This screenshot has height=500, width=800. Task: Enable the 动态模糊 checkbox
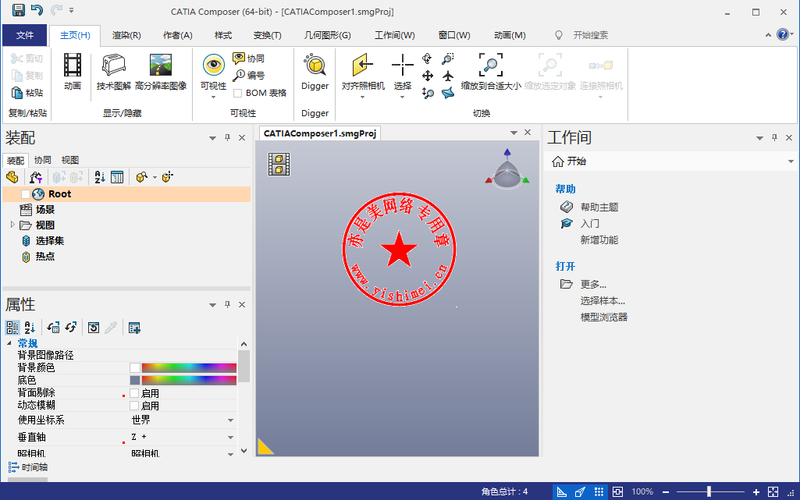click(134, 406)
